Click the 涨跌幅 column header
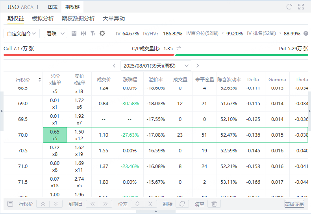Screen dimensions: 311x214 (x=130, y=79)
